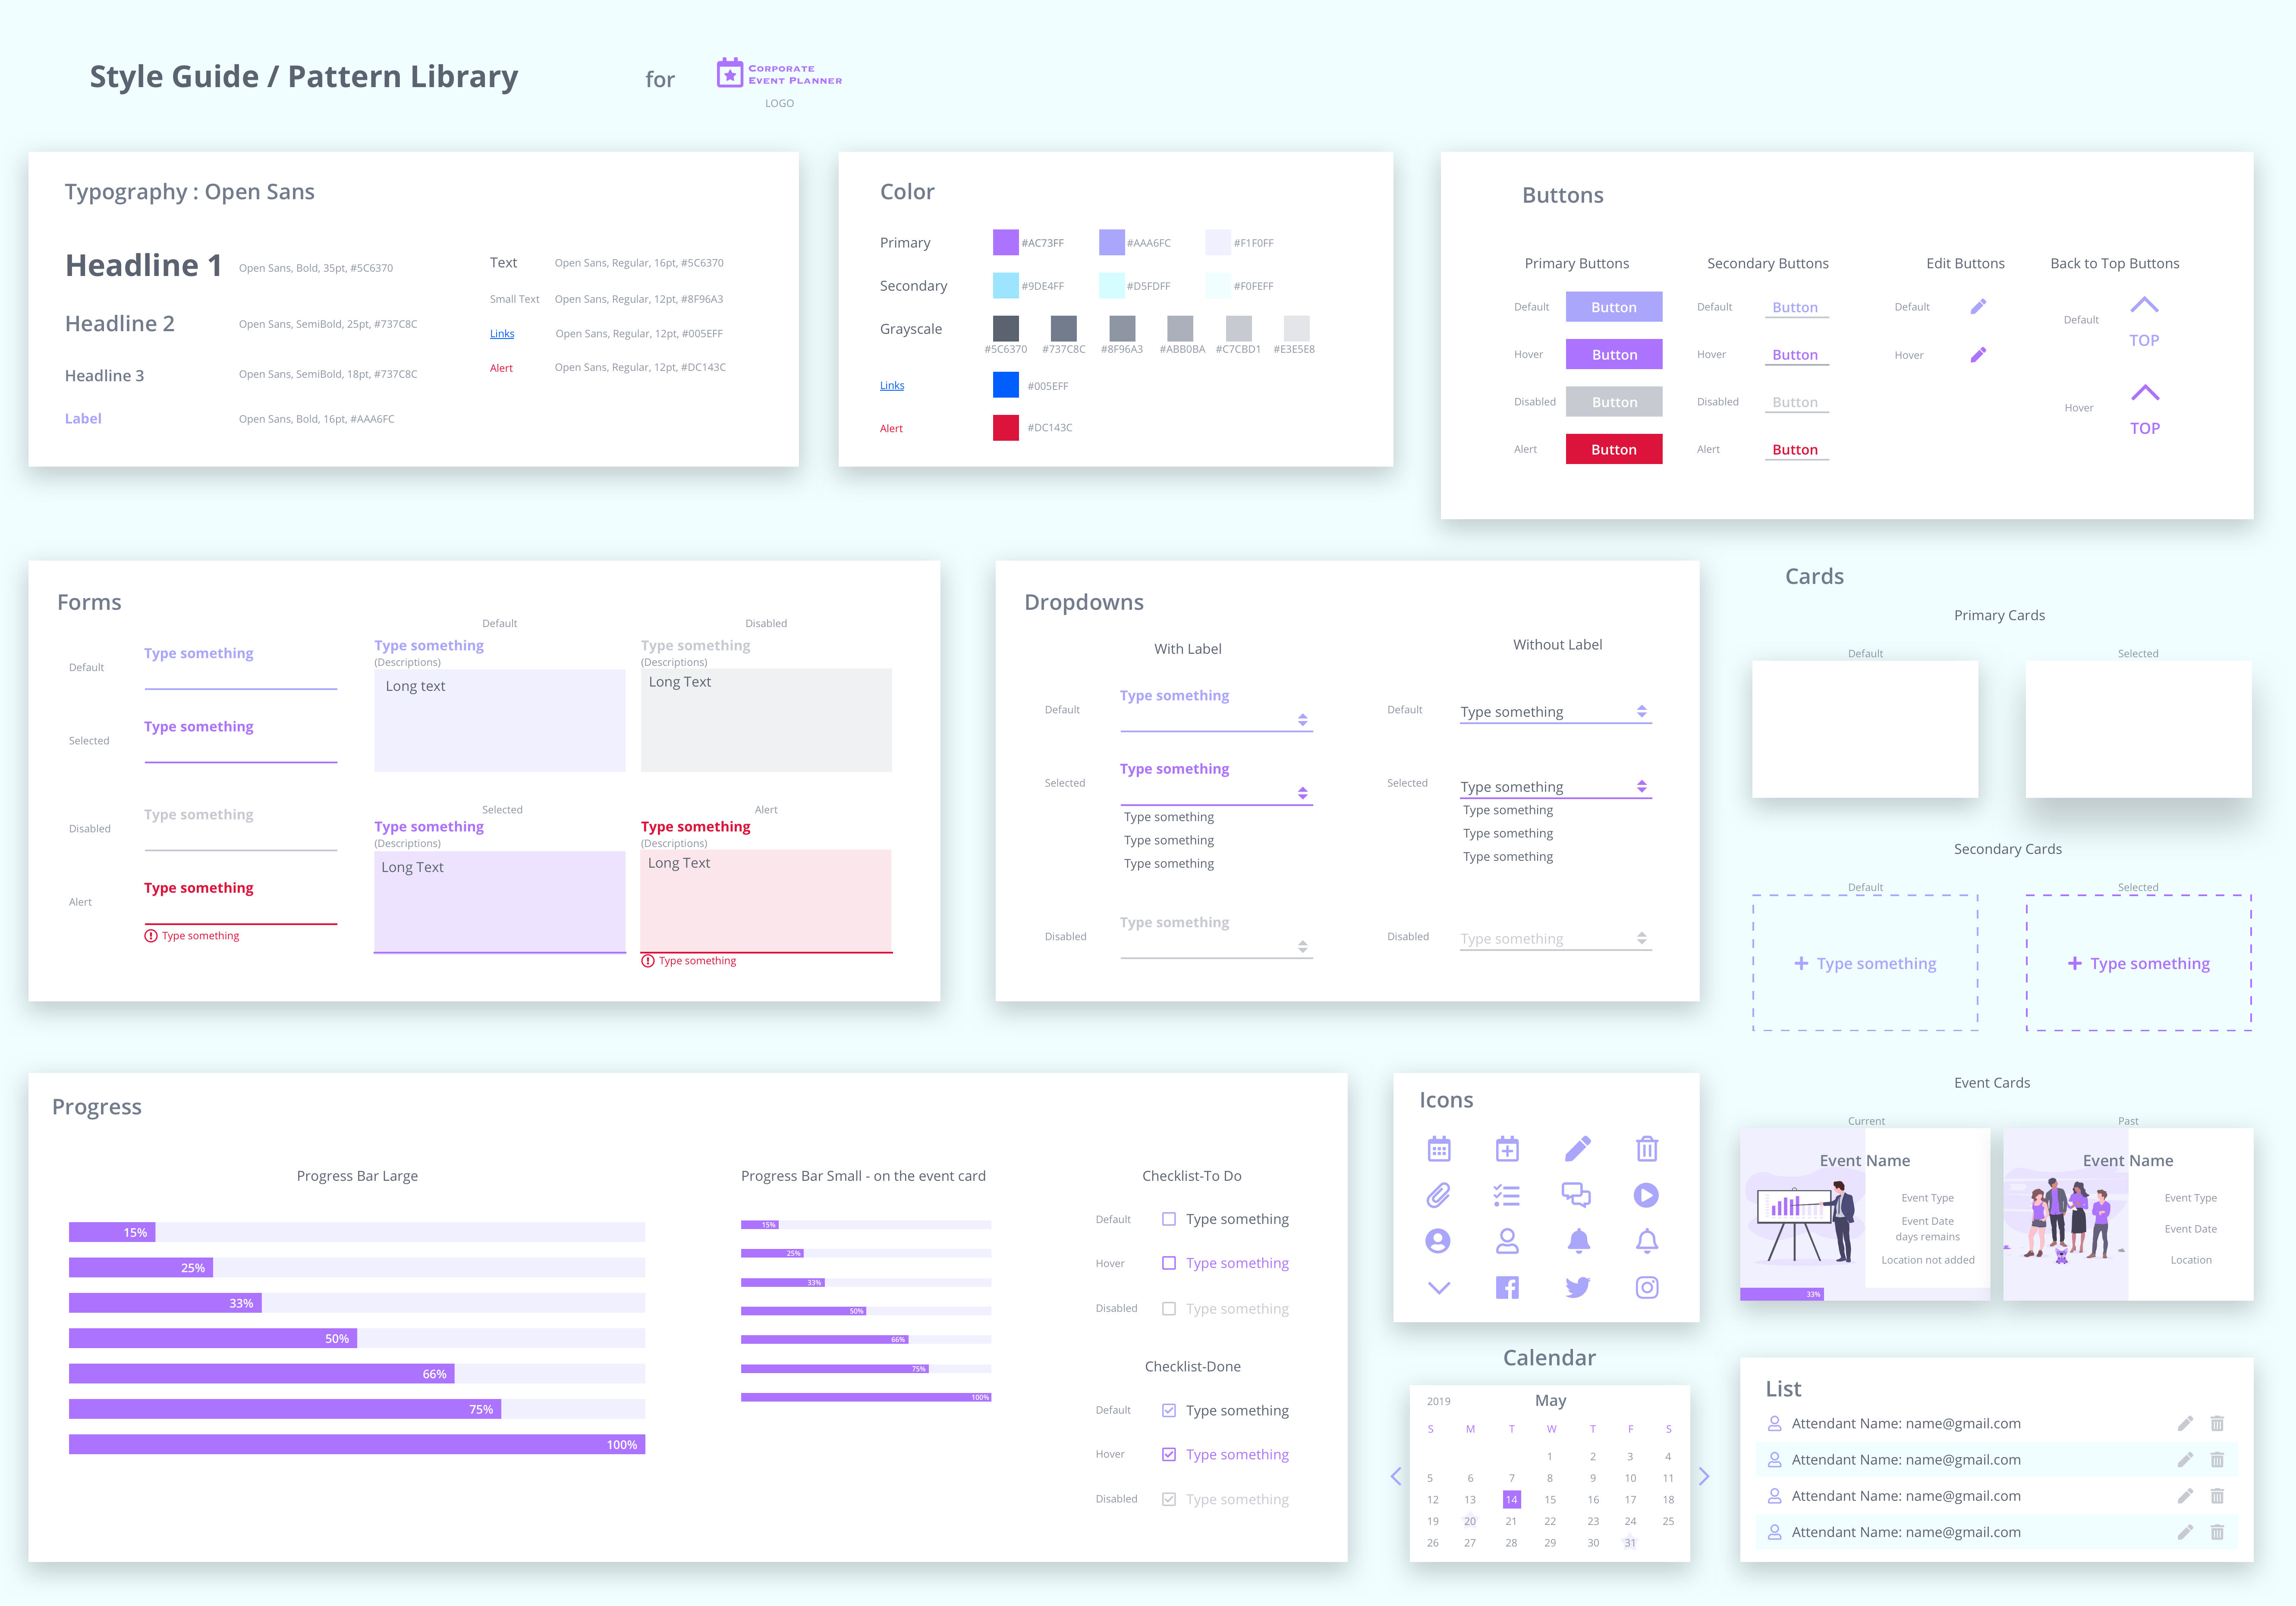This screenshot has height=1606, width=2296.
Task: Click the May calendar date 14
Action: click(x=1511, y=1499)
